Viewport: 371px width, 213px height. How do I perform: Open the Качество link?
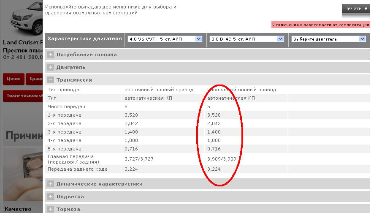click(18, 209)
